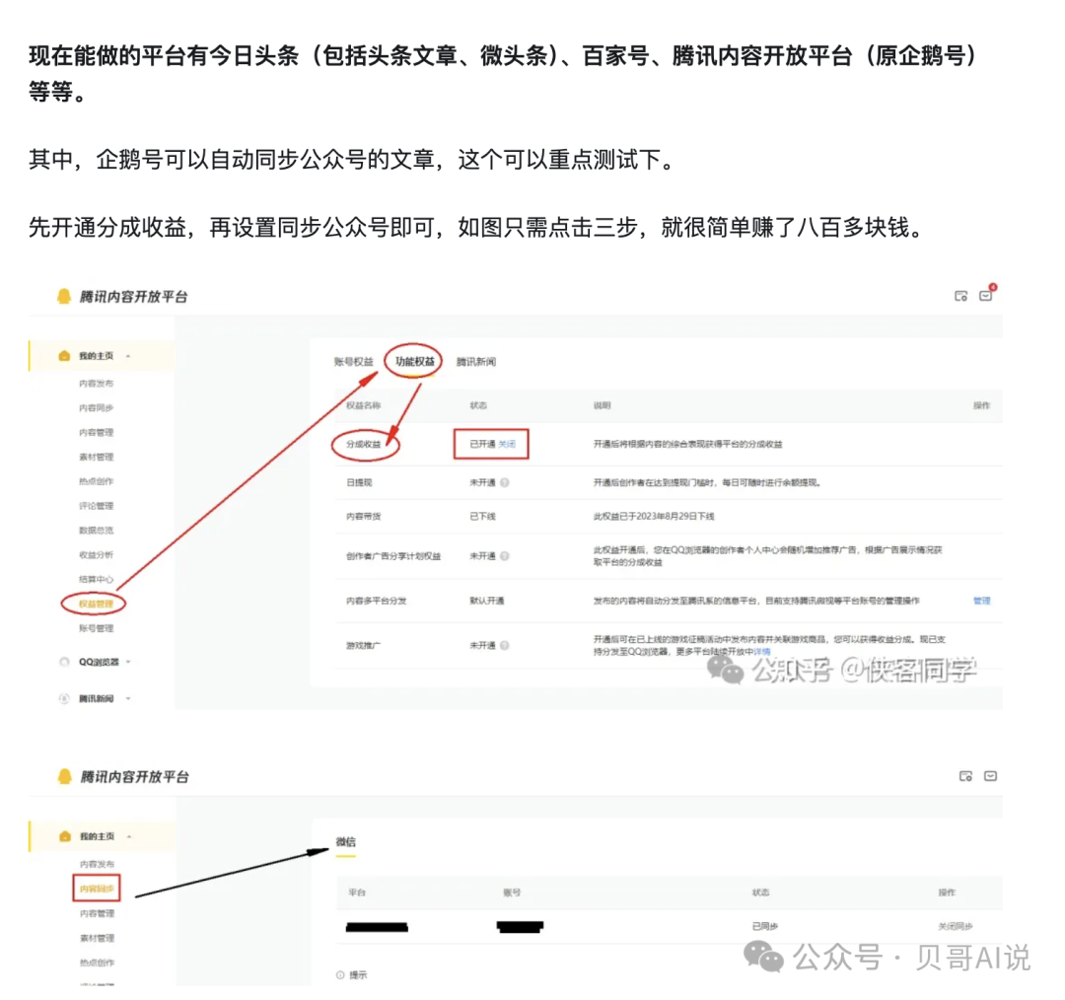Image resolution: width=1065 pixels, height=1000 pixels.
Task: Click the 说明 column header
Action: click(x=602, y=405)
